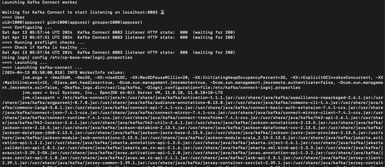Click the [2024-04-13 05:58:00,818] timestamp
The image size is (385, 167).
33,72
